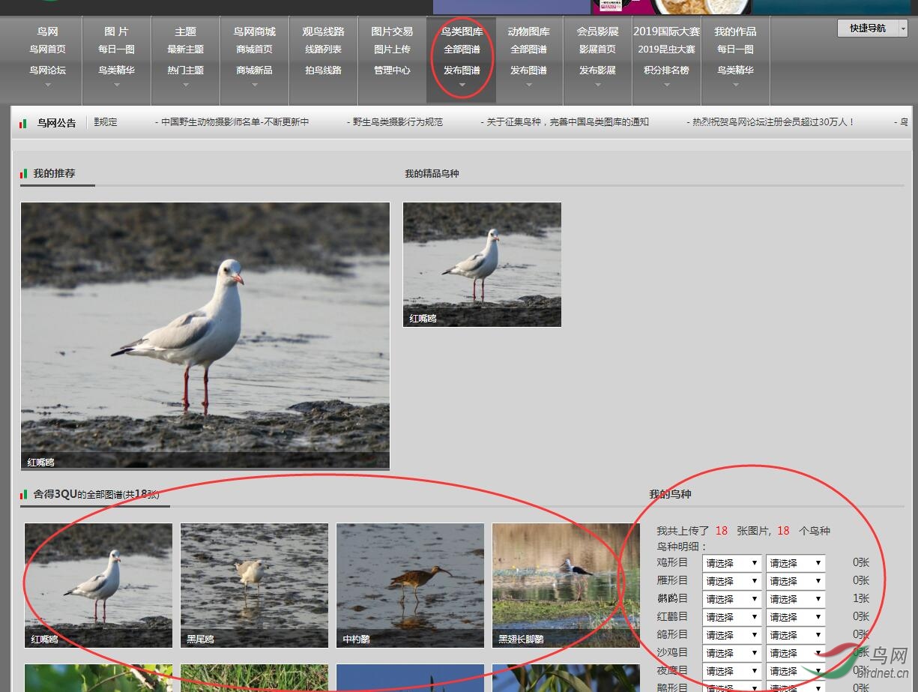Open the 鸟网论坛 forum link
The width and height of the screenshot is (918, 692).
point(47,70)
